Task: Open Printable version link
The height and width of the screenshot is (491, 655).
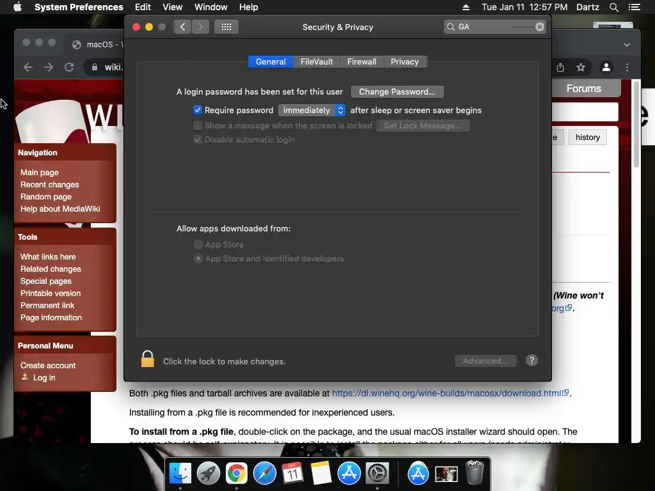Action: click(51, 293)
